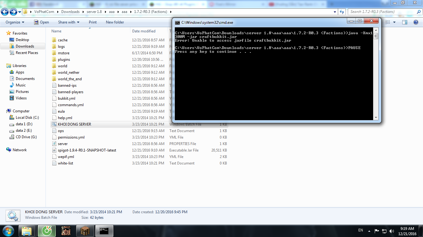The image size is (423, 237).
Task: Select CD Drive (G:) in navigation pane
Action: coord(26,137)
